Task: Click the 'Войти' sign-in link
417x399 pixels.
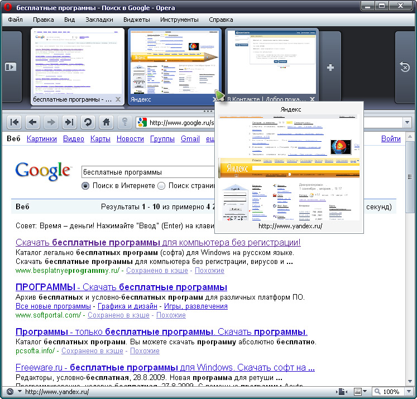Action: point(391,139)
